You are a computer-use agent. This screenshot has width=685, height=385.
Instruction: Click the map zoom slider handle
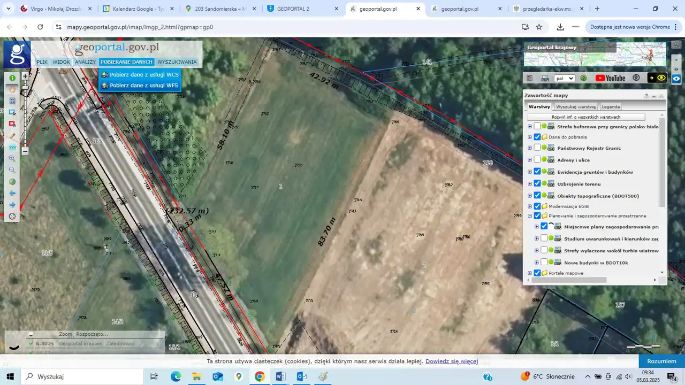coord(25,88)
